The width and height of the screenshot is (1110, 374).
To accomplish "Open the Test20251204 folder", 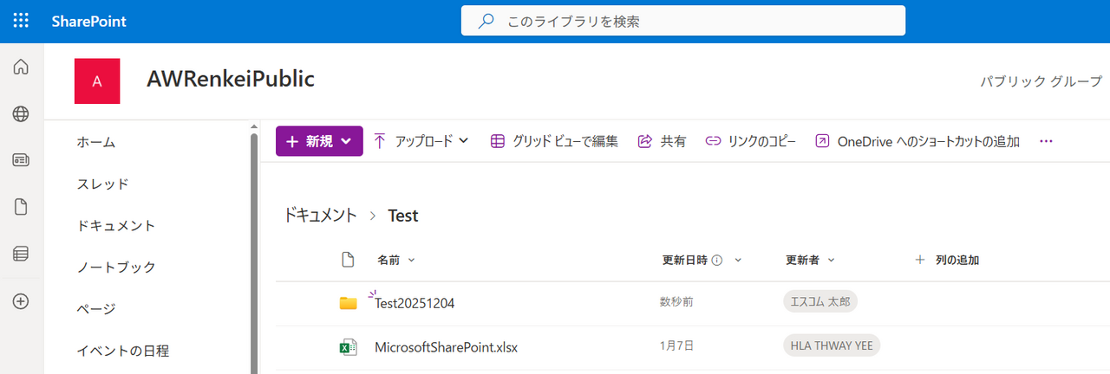I will pos(415,303).
